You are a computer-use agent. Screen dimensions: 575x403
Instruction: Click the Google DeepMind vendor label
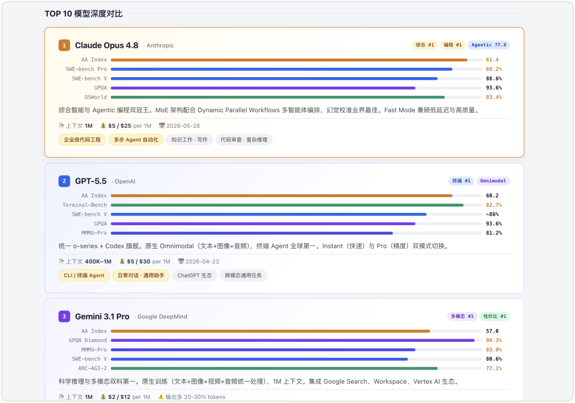coord(162,316)
